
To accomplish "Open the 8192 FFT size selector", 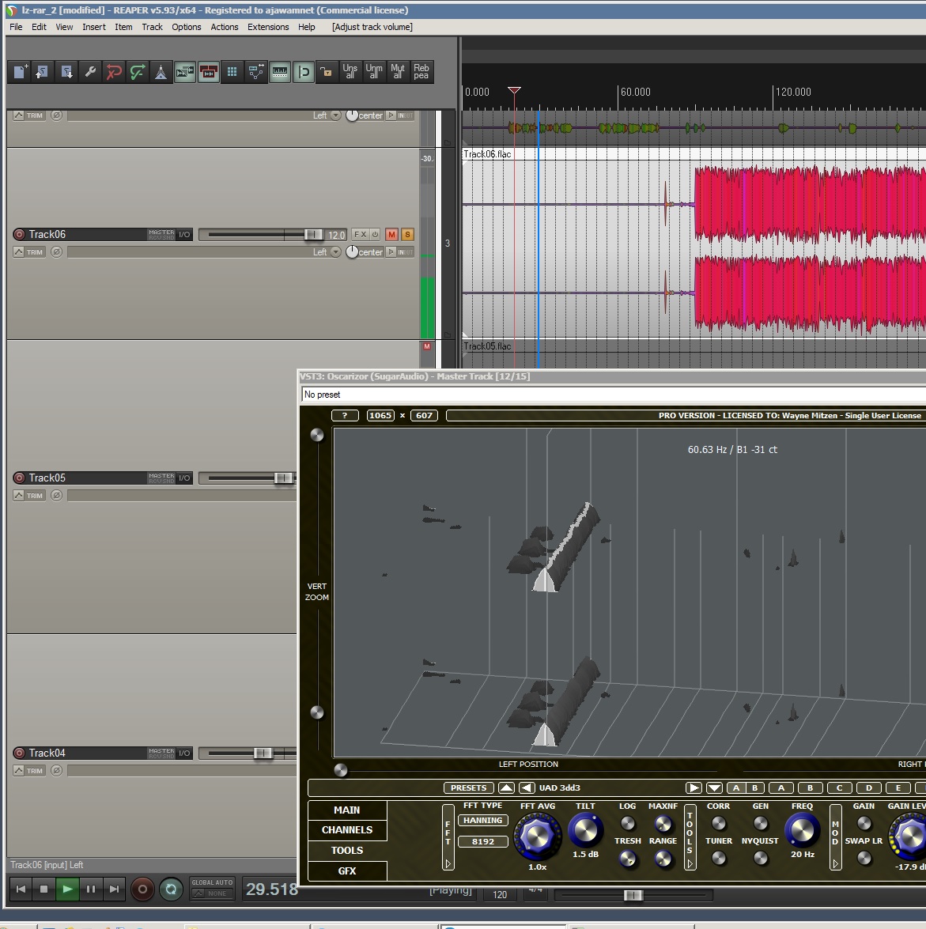I will click(x=483, y=842).
